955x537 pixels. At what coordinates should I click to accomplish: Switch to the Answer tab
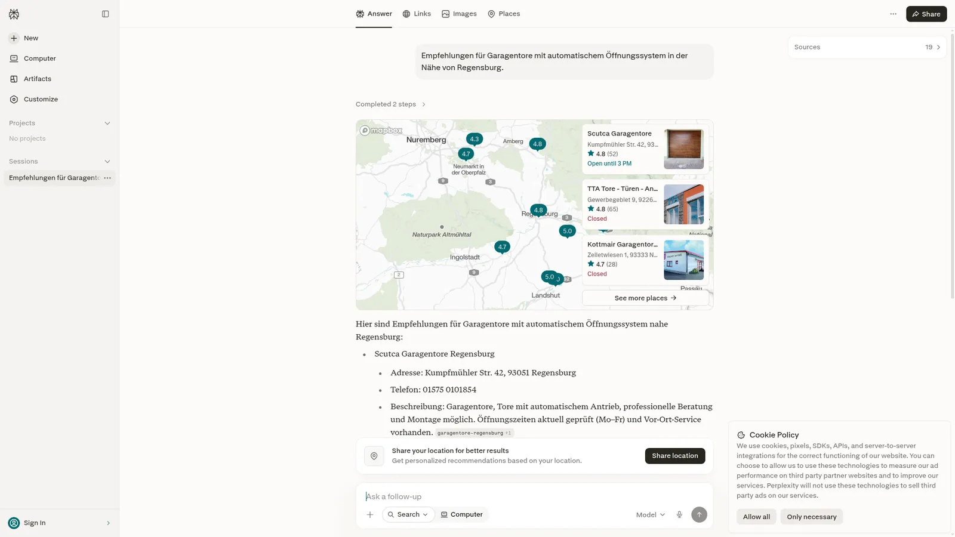coord(374,14)
